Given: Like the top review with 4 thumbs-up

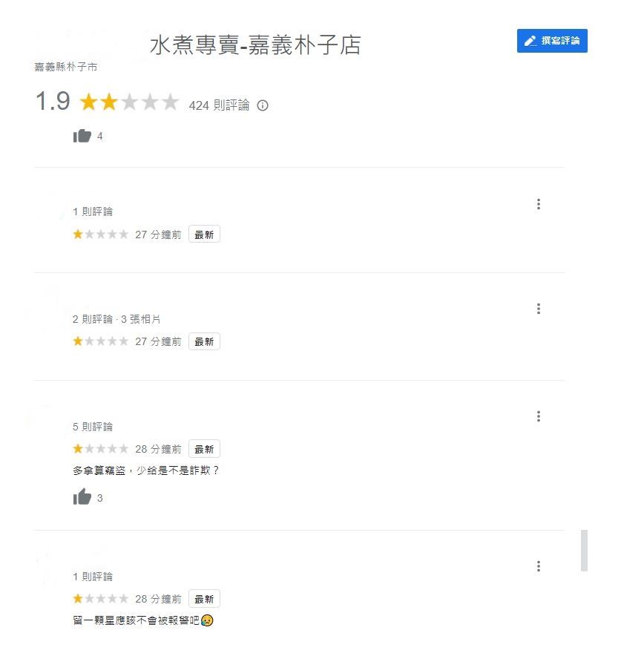Looking at the screenshot, I should pyautogui.click(x=82, y=136).
